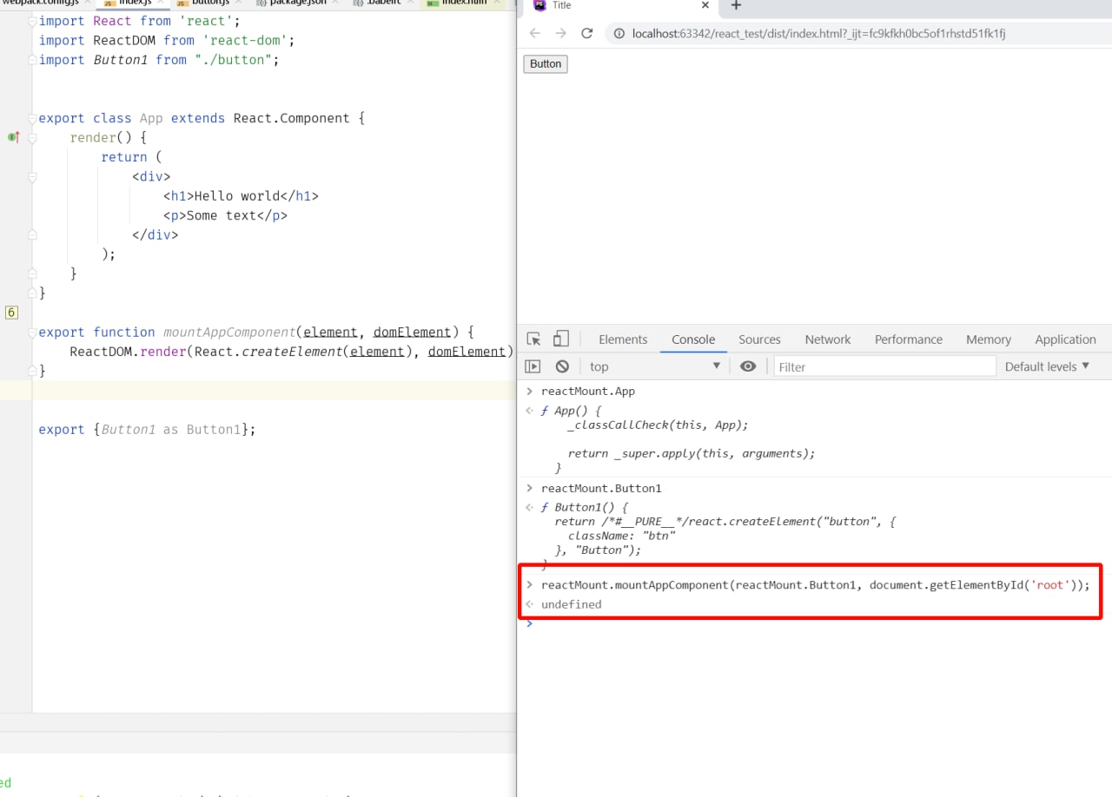Collapse the imports fold marker on the first line
1112x797 pixels.
[32, 21]
